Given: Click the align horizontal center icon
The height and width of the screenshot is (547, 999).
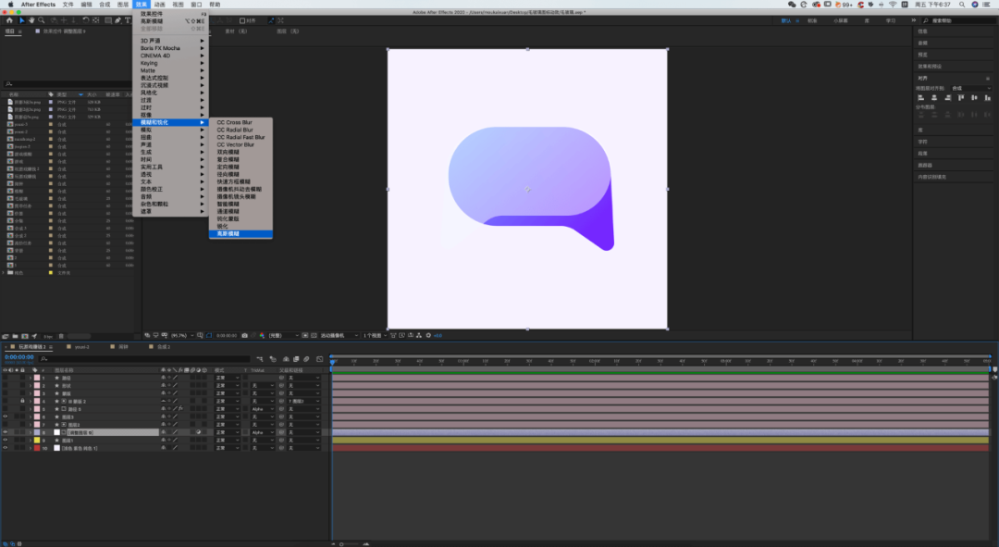Looking at the screenshot, I should [934, 97].
